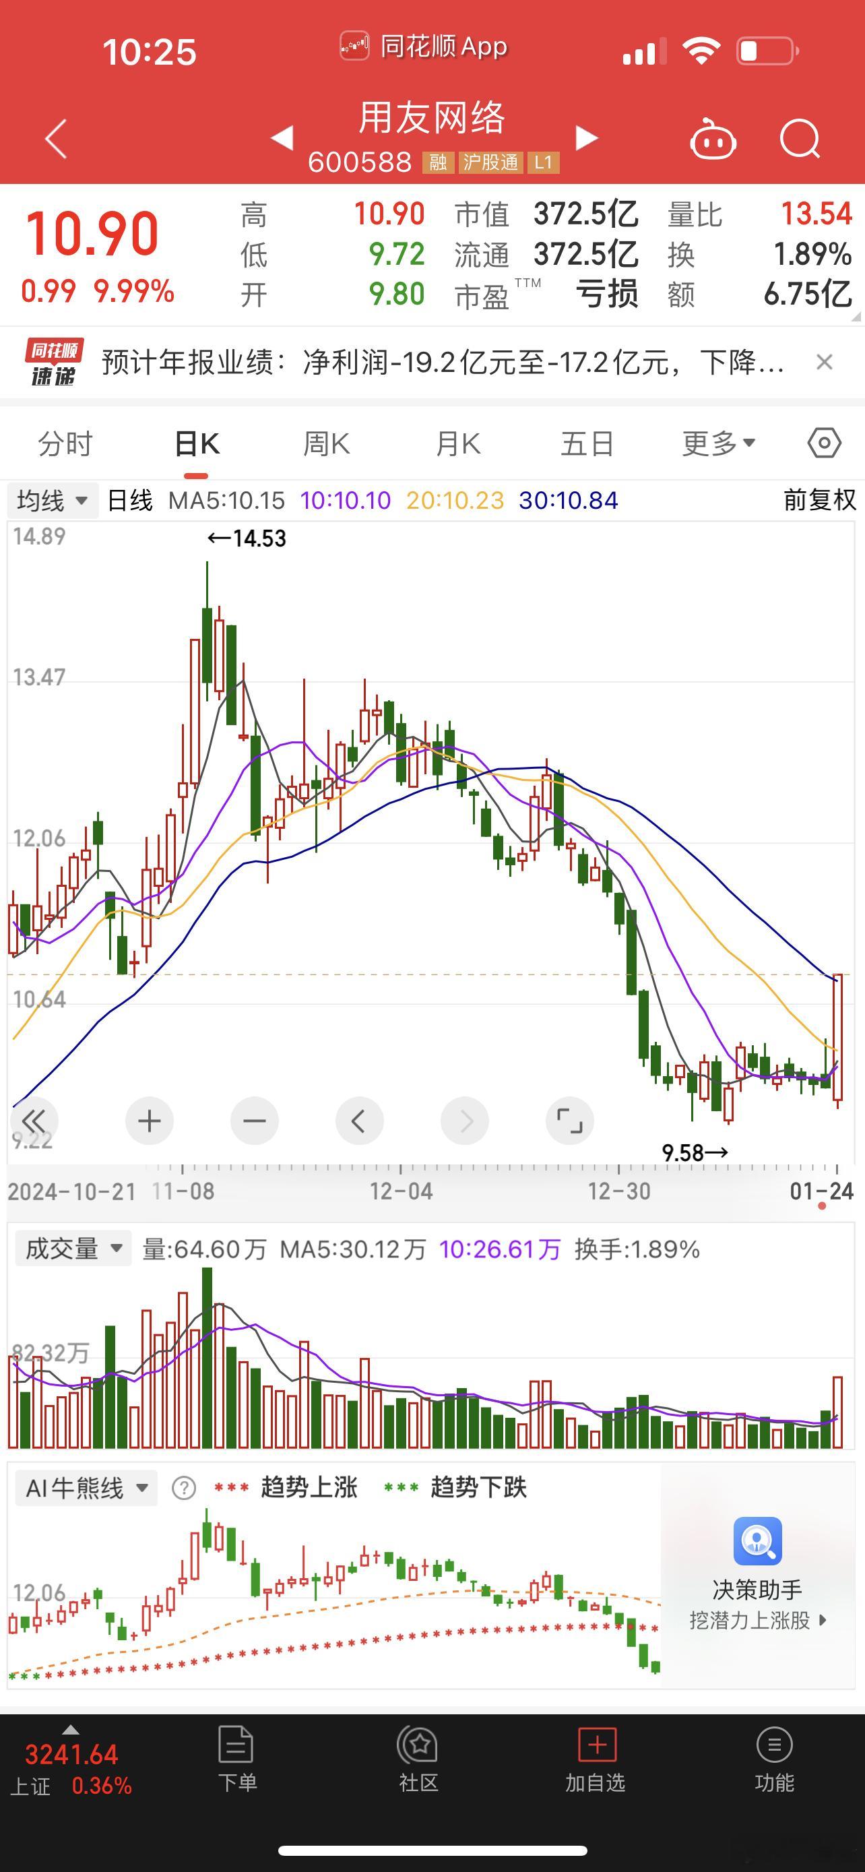Tap the L1 level tag

543,162
